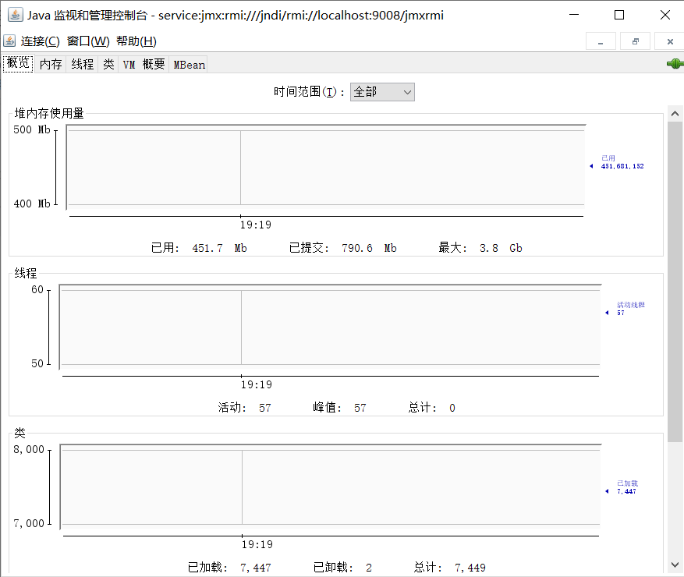Open the 时间范围 dropdown showing 全部

(x=381, y=91)
